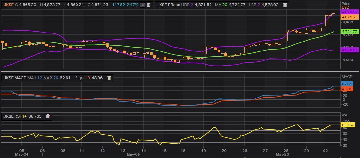Viewport: 360px width, 158px height.
Task: Click the green 4,724.77 price axis tag
Action: (349, 31)
